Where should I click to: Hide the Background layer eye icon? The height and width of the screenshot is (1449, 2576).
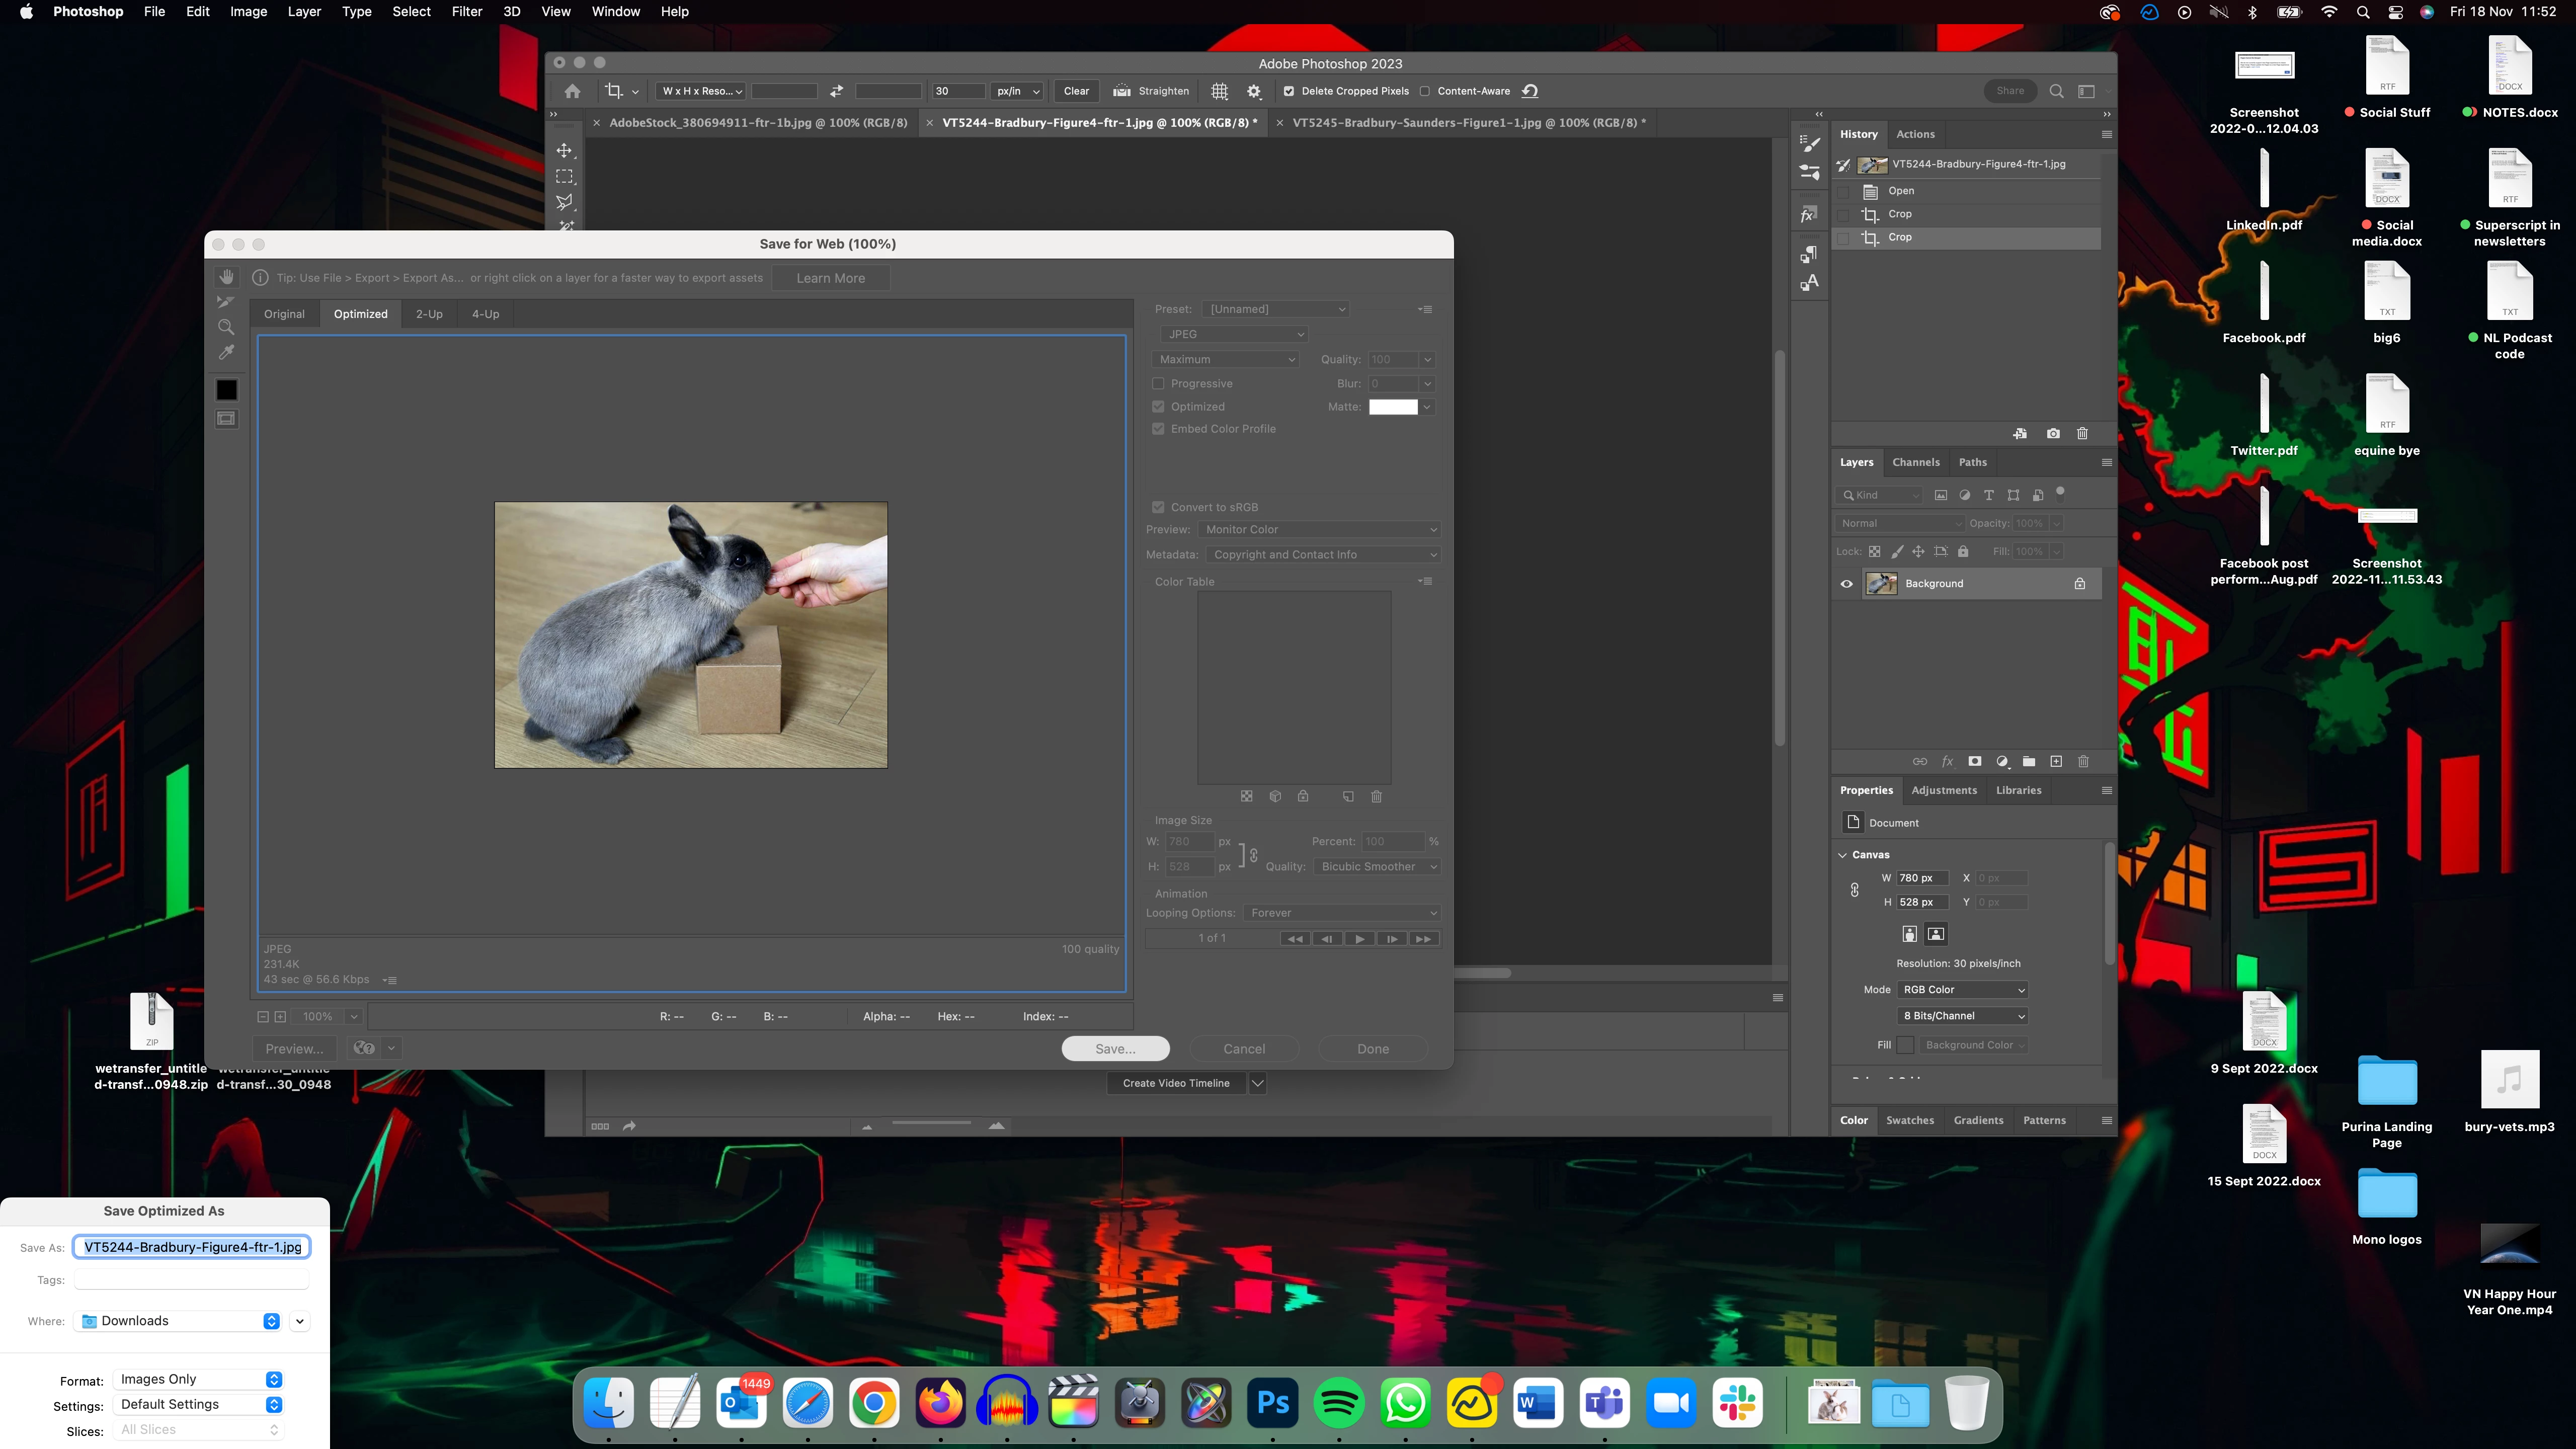click(x=1847, y=584)
